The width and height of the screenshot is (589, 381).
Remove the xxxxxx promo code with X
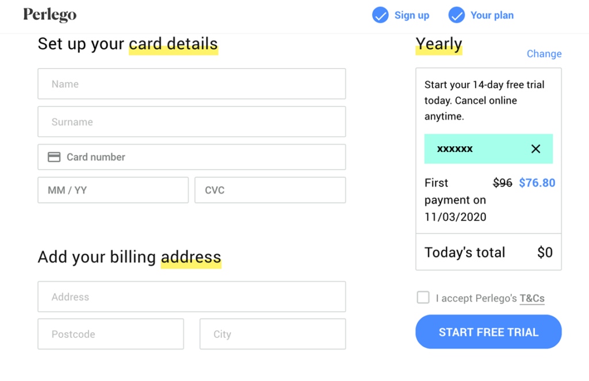pos(536,149)
